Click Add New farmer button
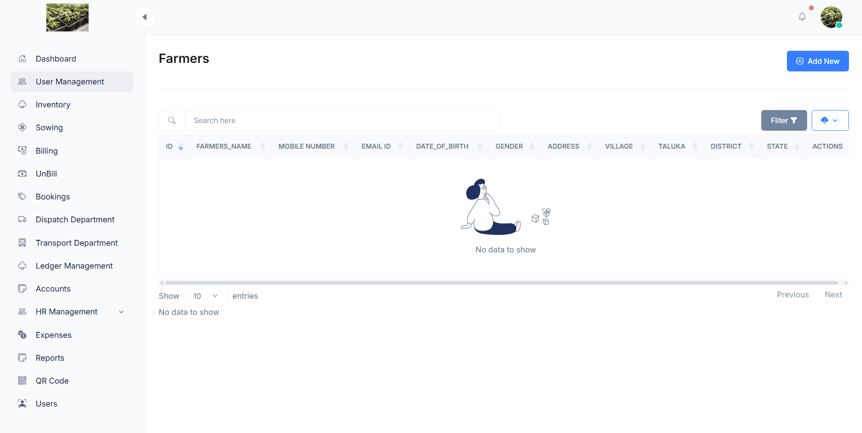 (x=817, y=61)
